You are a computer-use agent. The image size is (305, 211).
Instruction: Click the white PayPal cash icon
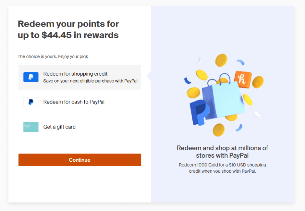coord(30,102)
